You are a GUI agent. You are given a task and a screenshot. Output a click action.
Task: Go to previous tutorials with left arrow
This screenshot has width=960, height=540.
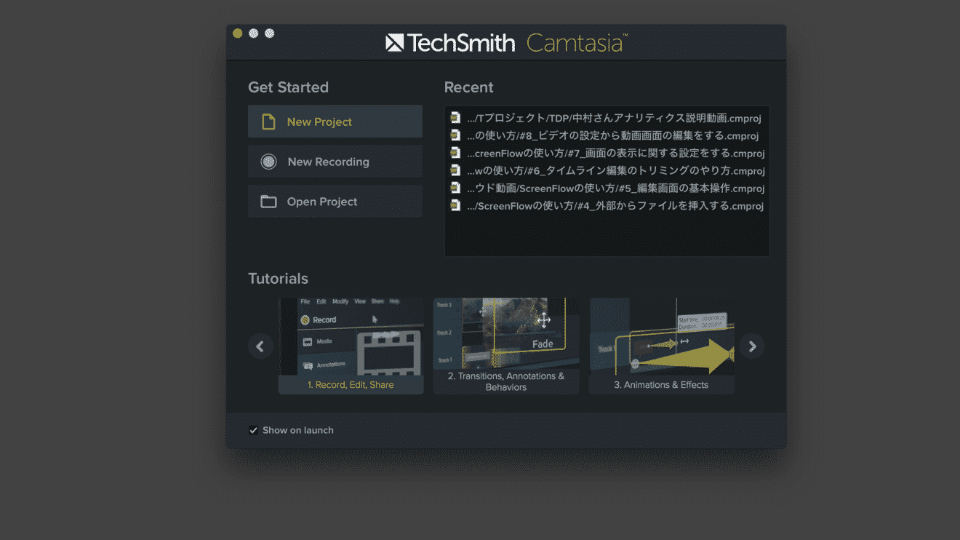click(x=260, y=346)
